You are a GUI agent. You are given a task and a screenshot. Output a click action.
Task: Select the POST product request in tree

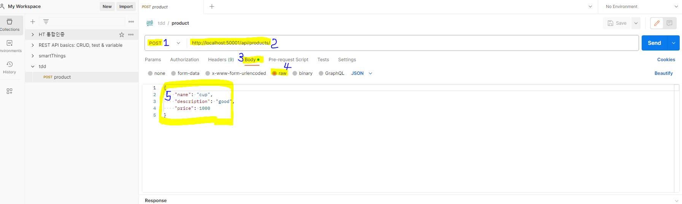pos(82,77)
